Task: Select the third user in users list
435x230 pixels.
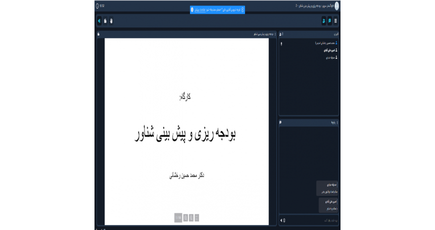Action: (331, 57)
